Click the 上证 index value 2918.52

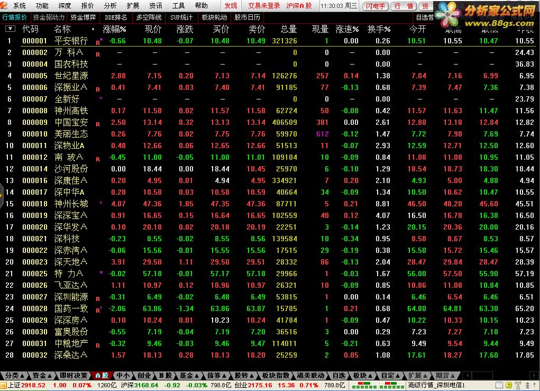click(33, 385)
